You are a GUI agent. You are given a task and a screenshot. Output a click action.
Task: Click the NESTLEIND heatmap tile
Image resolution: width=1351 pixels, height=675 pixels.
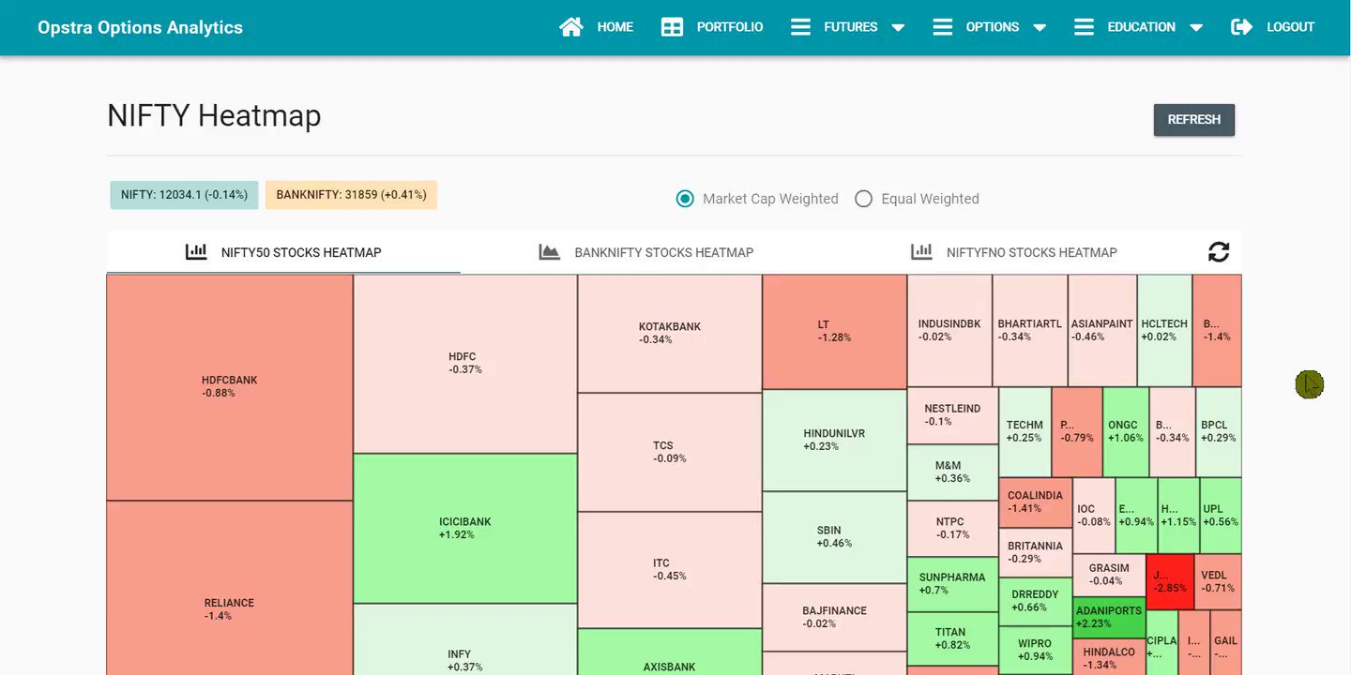pos(952,415)
